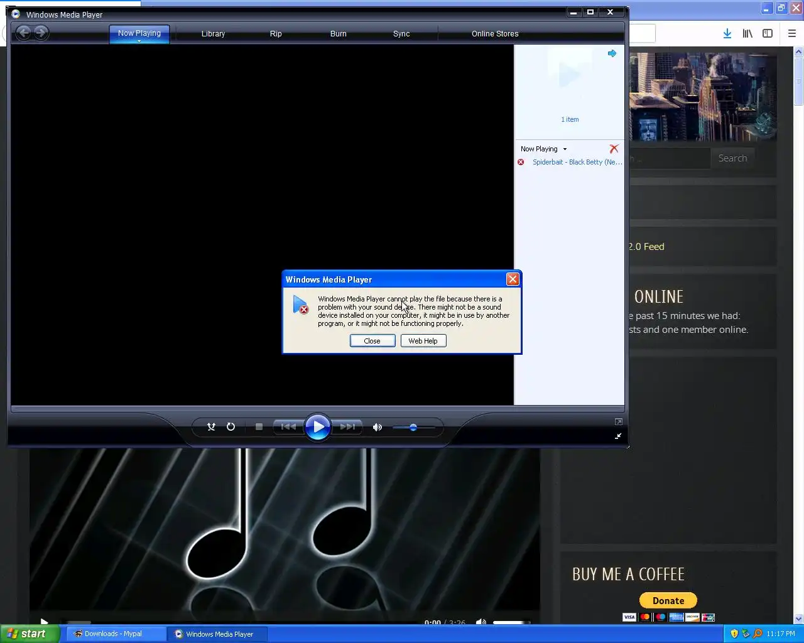Viewport: 804px width, 643px height.
Task: Open the Sync tab
Action: [x=401, y=34]
